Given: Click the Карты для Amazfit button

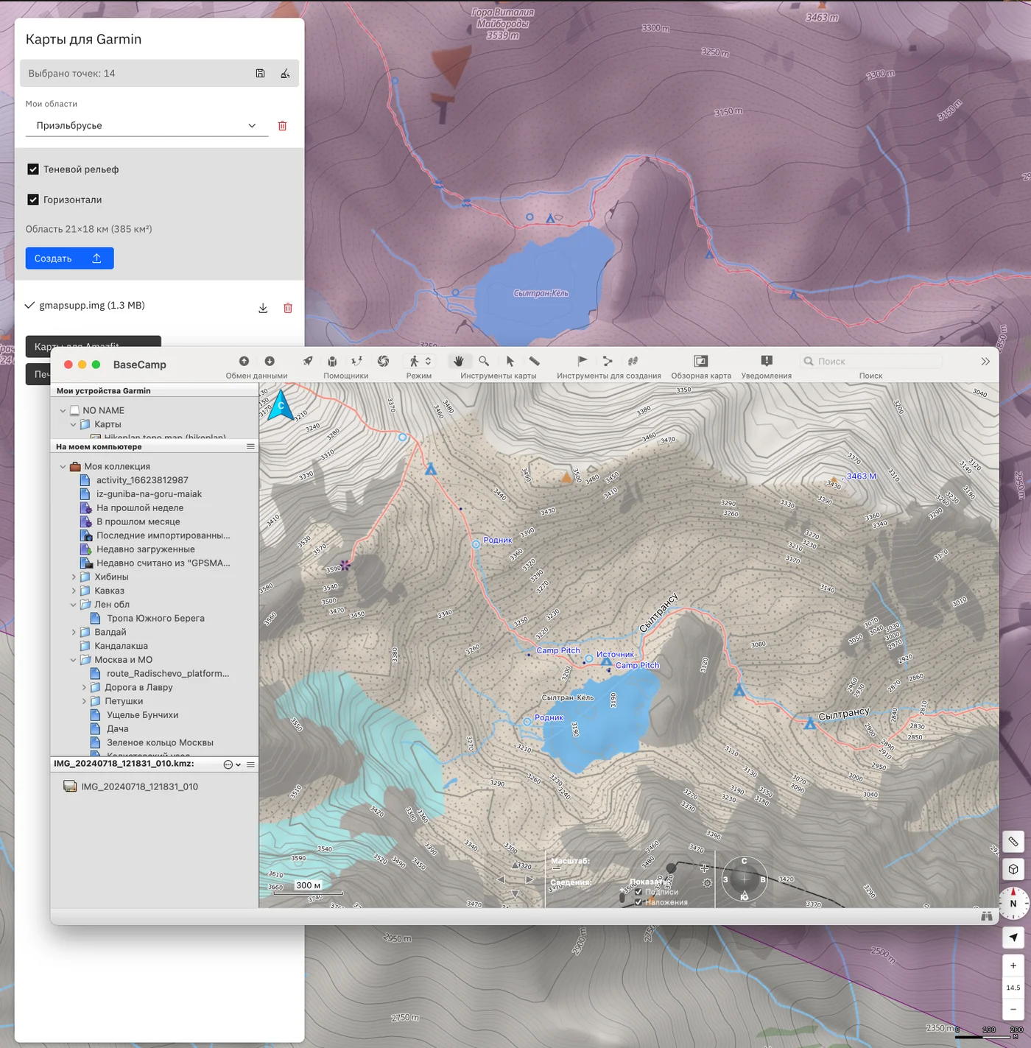Looking at the screenshot, I should point(94,342).
